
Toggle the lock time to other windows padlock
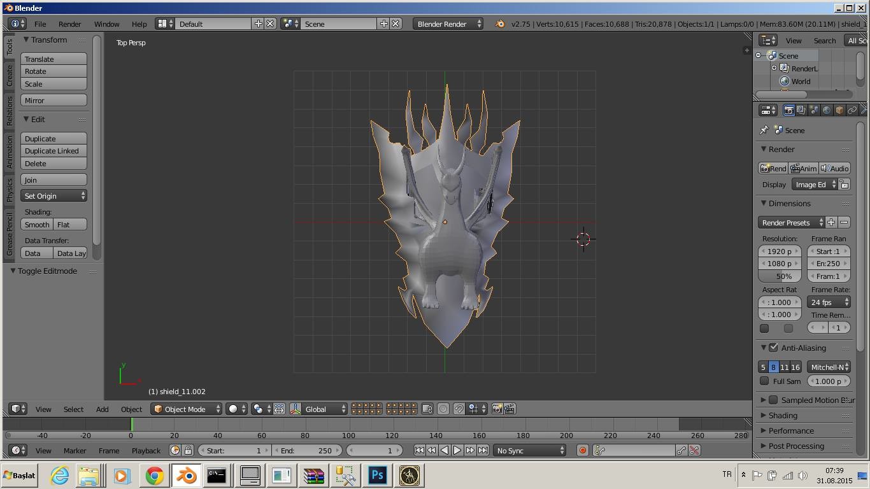coord(188,450)
